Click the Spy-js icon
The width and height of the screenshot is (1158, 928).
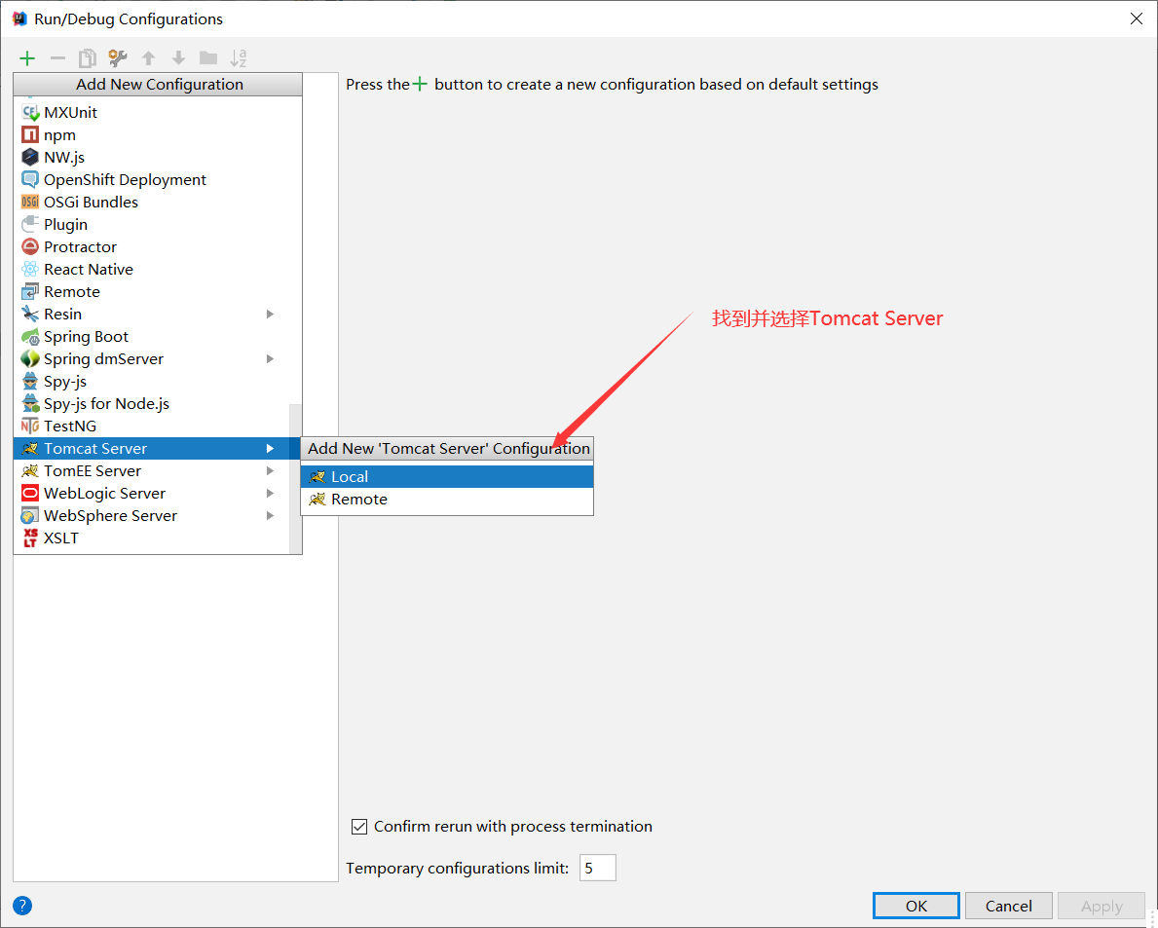[30, 381]
